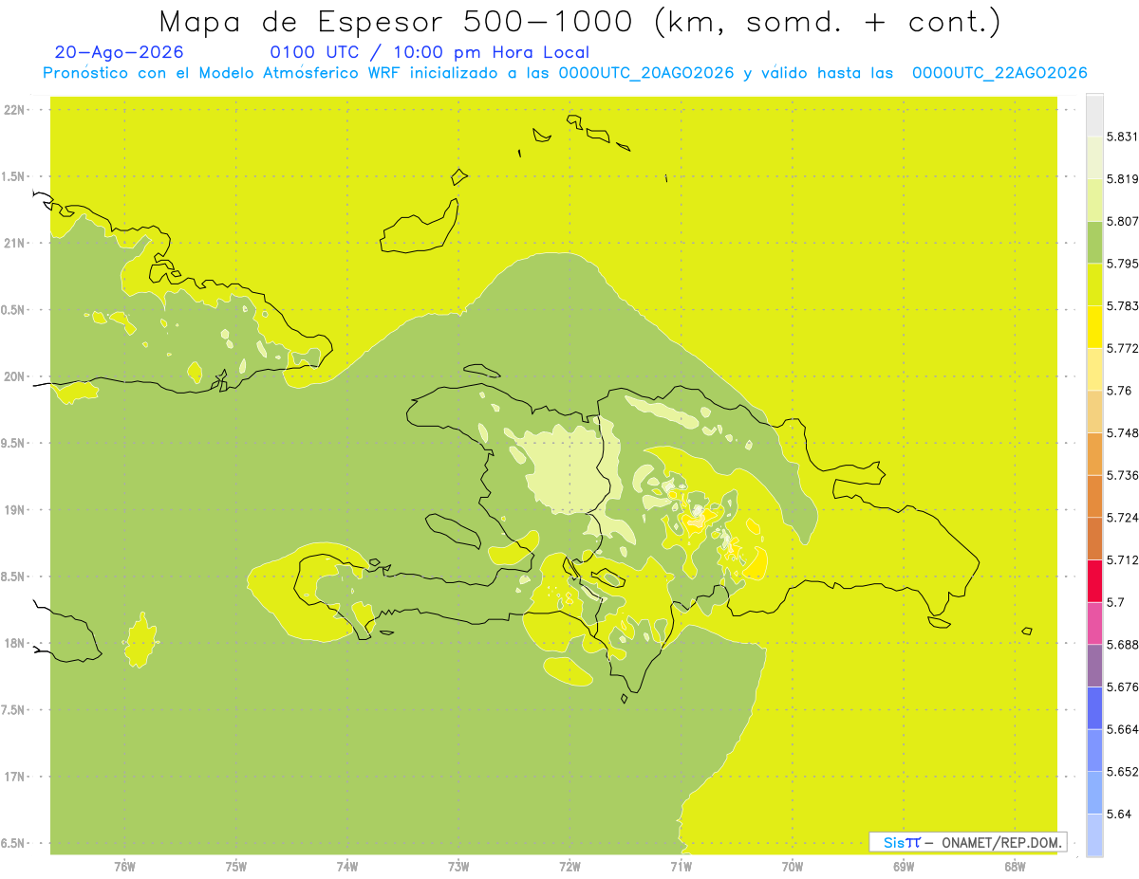This screenshot has height=879, width=1139.
Task: Click the latitude label "7.5N"
Action: [14, 710]
